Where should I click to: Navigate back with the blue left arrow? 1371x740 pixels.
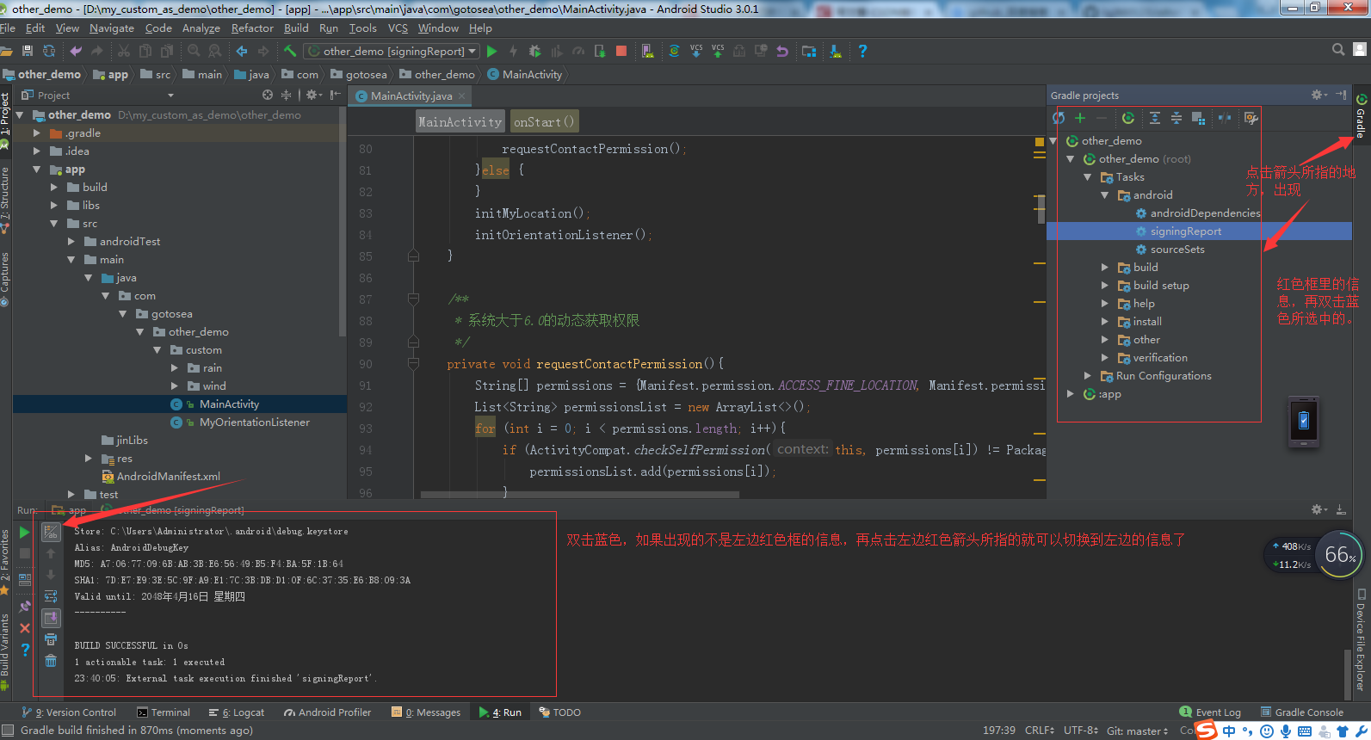(x=242, y=51)
